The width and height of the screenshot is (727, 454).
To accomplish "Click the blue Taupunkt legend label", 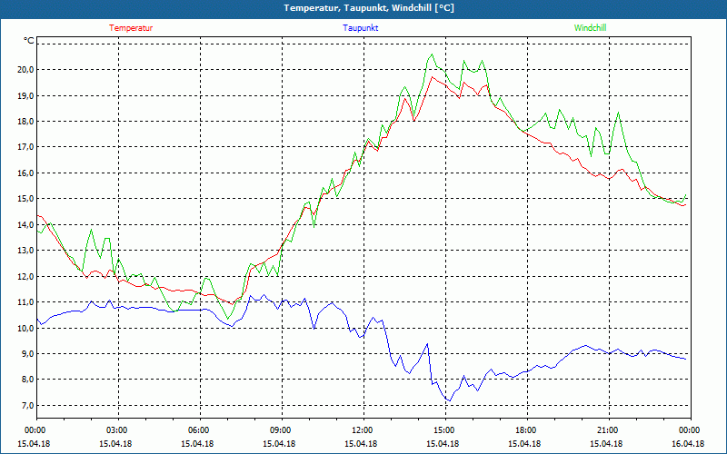I will click(x=361, y=28).
